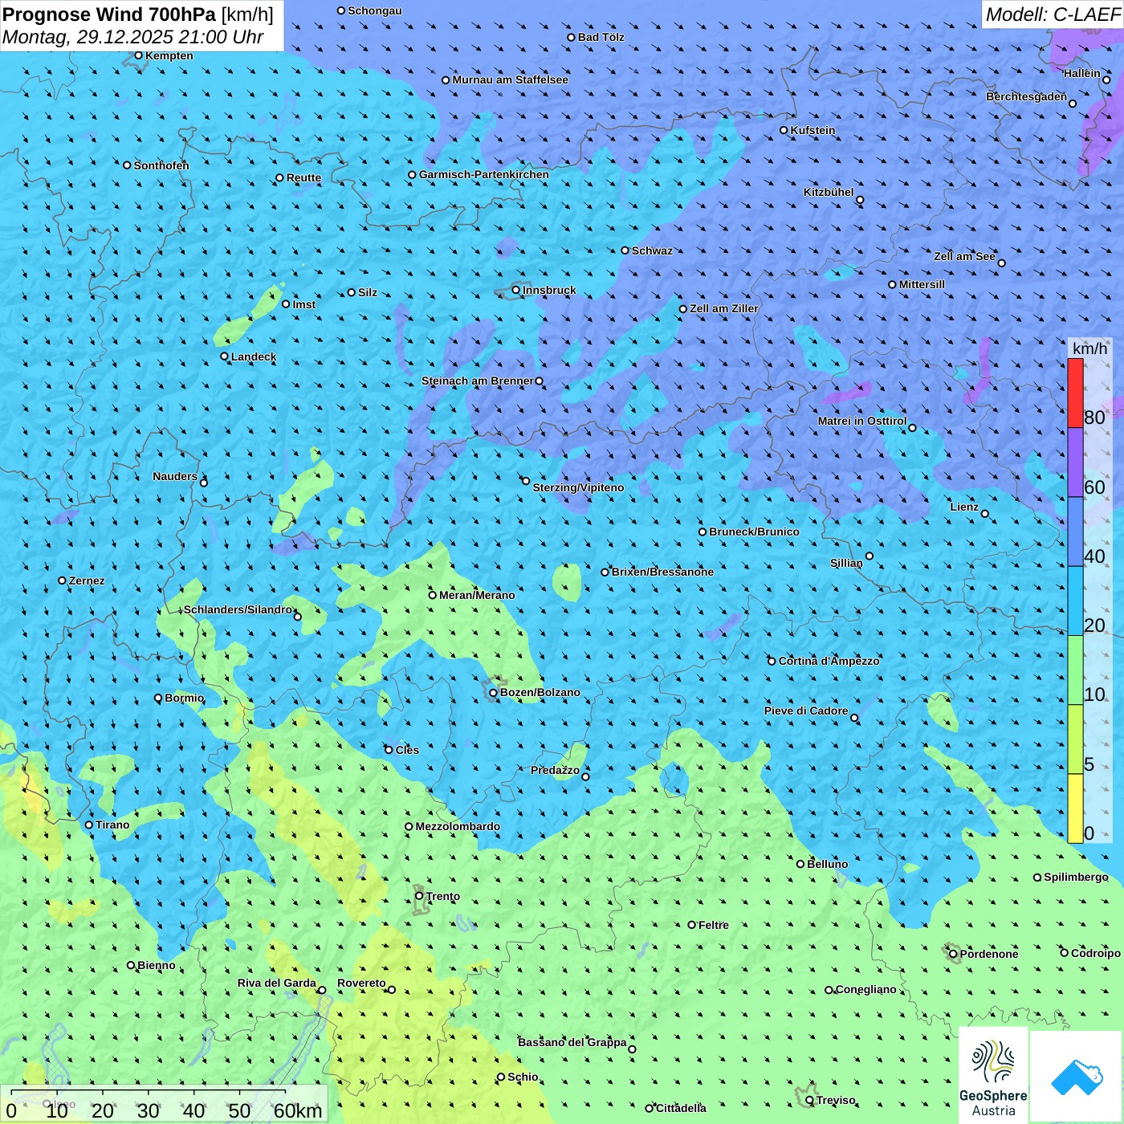Image resolution: width=1124 pixels, height=1124 pixels.
Task: Click the 'Cortina d'Ampezzo' label
Action: coord(829,661)
